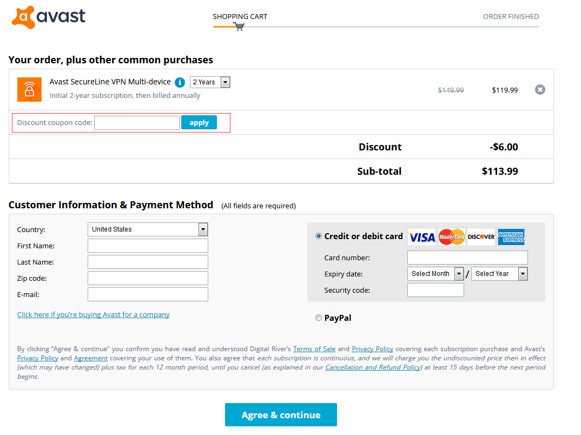Apply the discount coupon code
This screenshot has width=581, height=435.
[199, 123]
